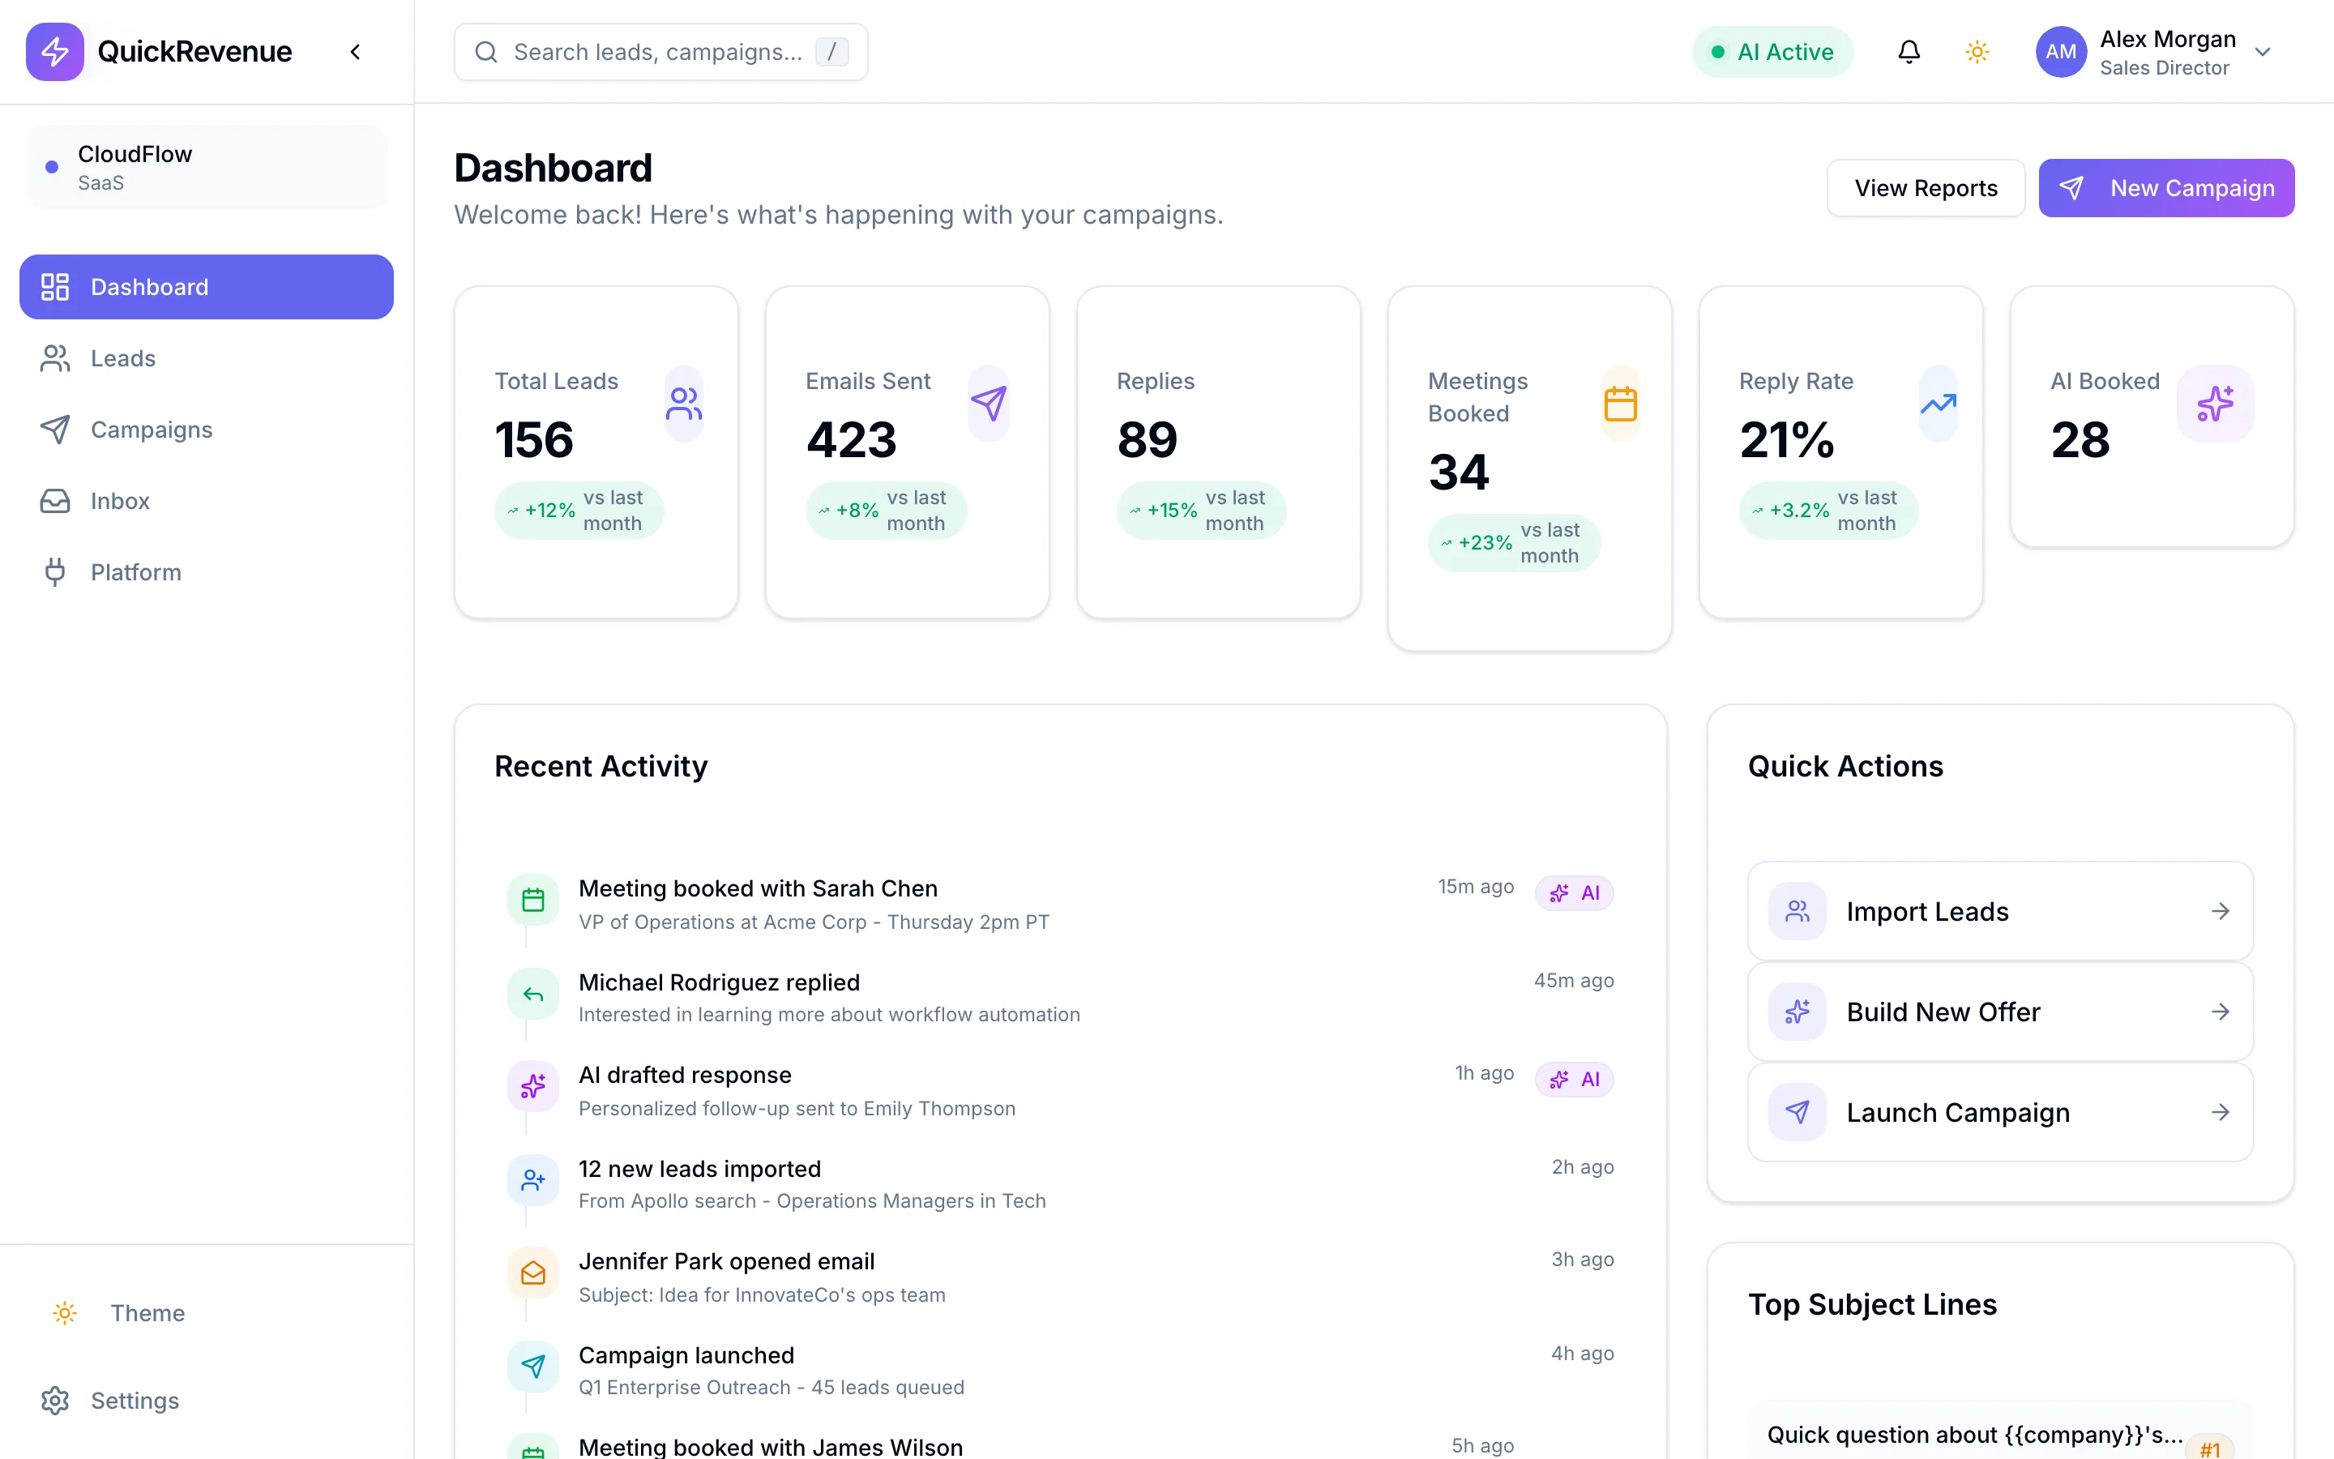Click the Replies card showing 89

click(x=1218, y=452)
